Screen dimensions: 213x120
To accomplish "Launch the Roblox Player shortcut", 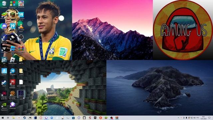I will coord(13,60).
